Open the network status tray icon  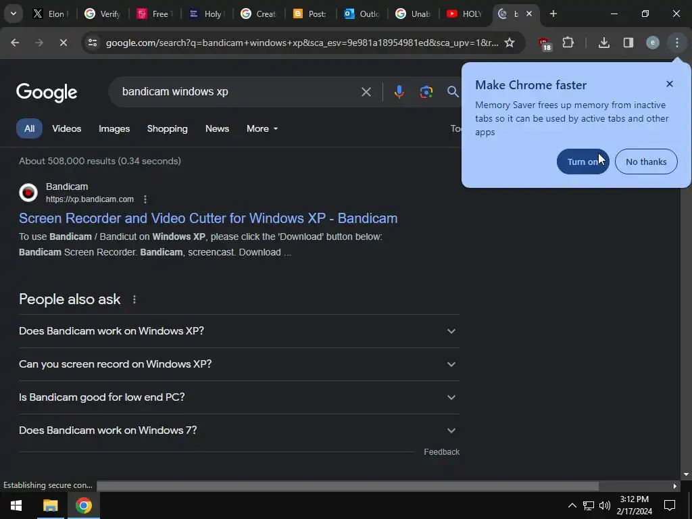pyautogui.click(x=589, y=505)
